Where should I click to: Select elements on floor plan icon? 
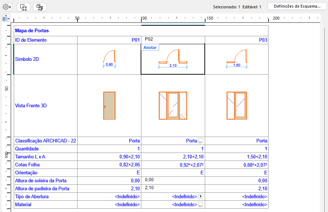click(x=23, y=7)
